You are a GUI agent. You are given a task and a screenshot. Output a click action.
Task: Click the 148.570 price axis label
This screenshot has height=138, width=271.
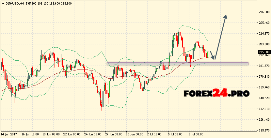[x=263, y=98]
